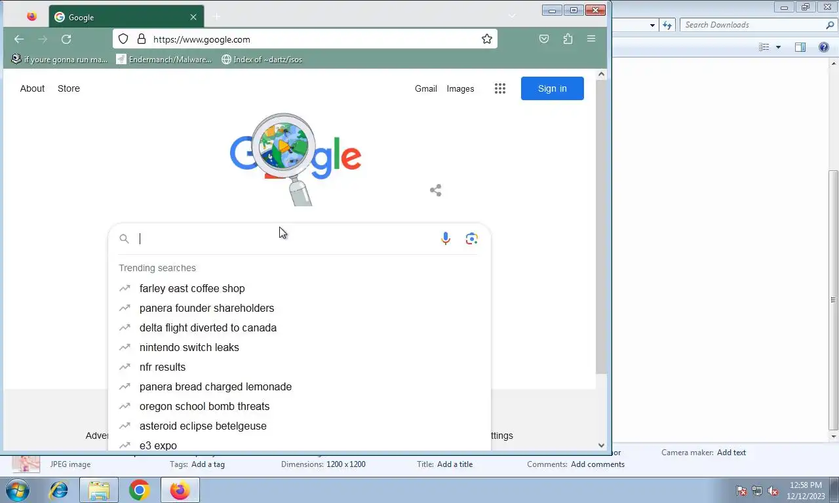Expand the Explorer address bar history dropdown

[x=652, y=26]
